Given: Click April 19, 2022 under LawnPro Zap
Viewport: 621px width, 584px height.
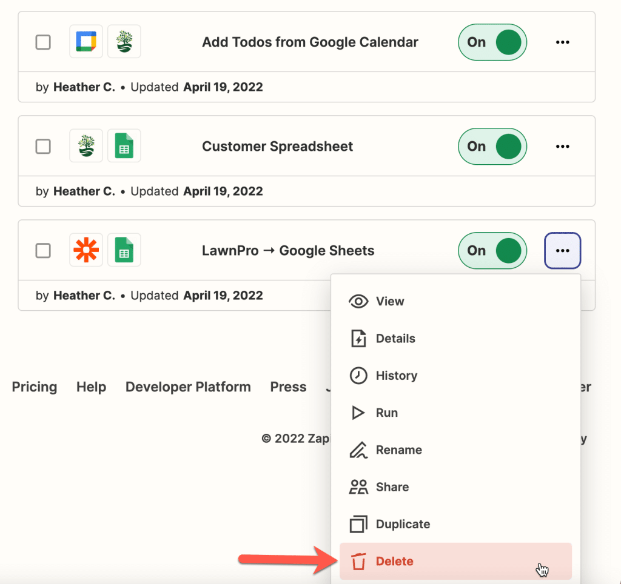Looking at the screenshot, I should [223, 296].
